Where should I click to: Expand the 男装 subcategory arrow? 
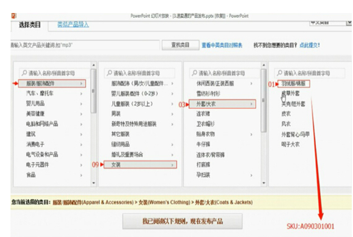(172, 114)
